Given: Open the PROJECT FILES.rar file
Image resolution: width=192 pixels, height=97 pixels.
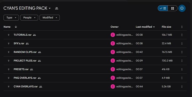Looking at the screenshot, I should [25, 61].
